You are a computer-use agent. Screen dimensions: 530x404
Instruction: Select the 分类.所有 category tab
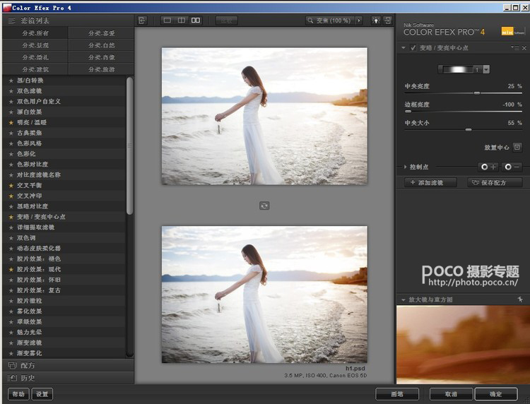tap(35, 33)
